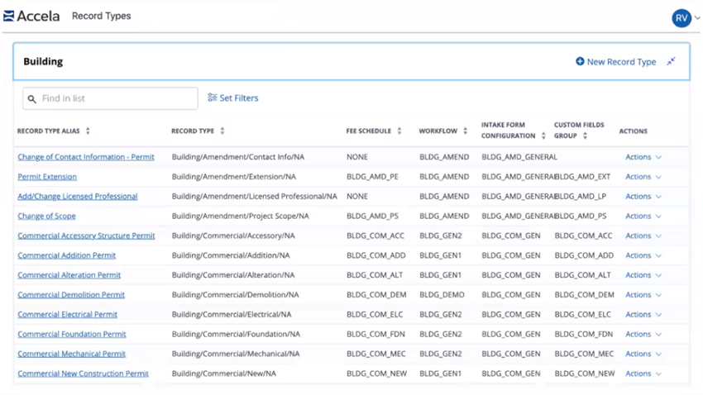Open Commercial Addition Permit link
The height and width of the screenshot is (395, 703).
[x=67, y=255]
